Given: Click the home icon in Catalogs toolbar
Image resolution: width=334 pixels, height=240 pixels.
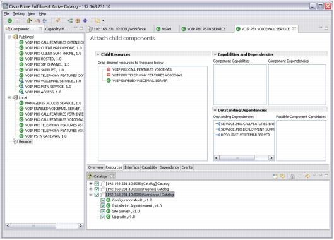Looking at the screenshot, I should coord(293,176).
